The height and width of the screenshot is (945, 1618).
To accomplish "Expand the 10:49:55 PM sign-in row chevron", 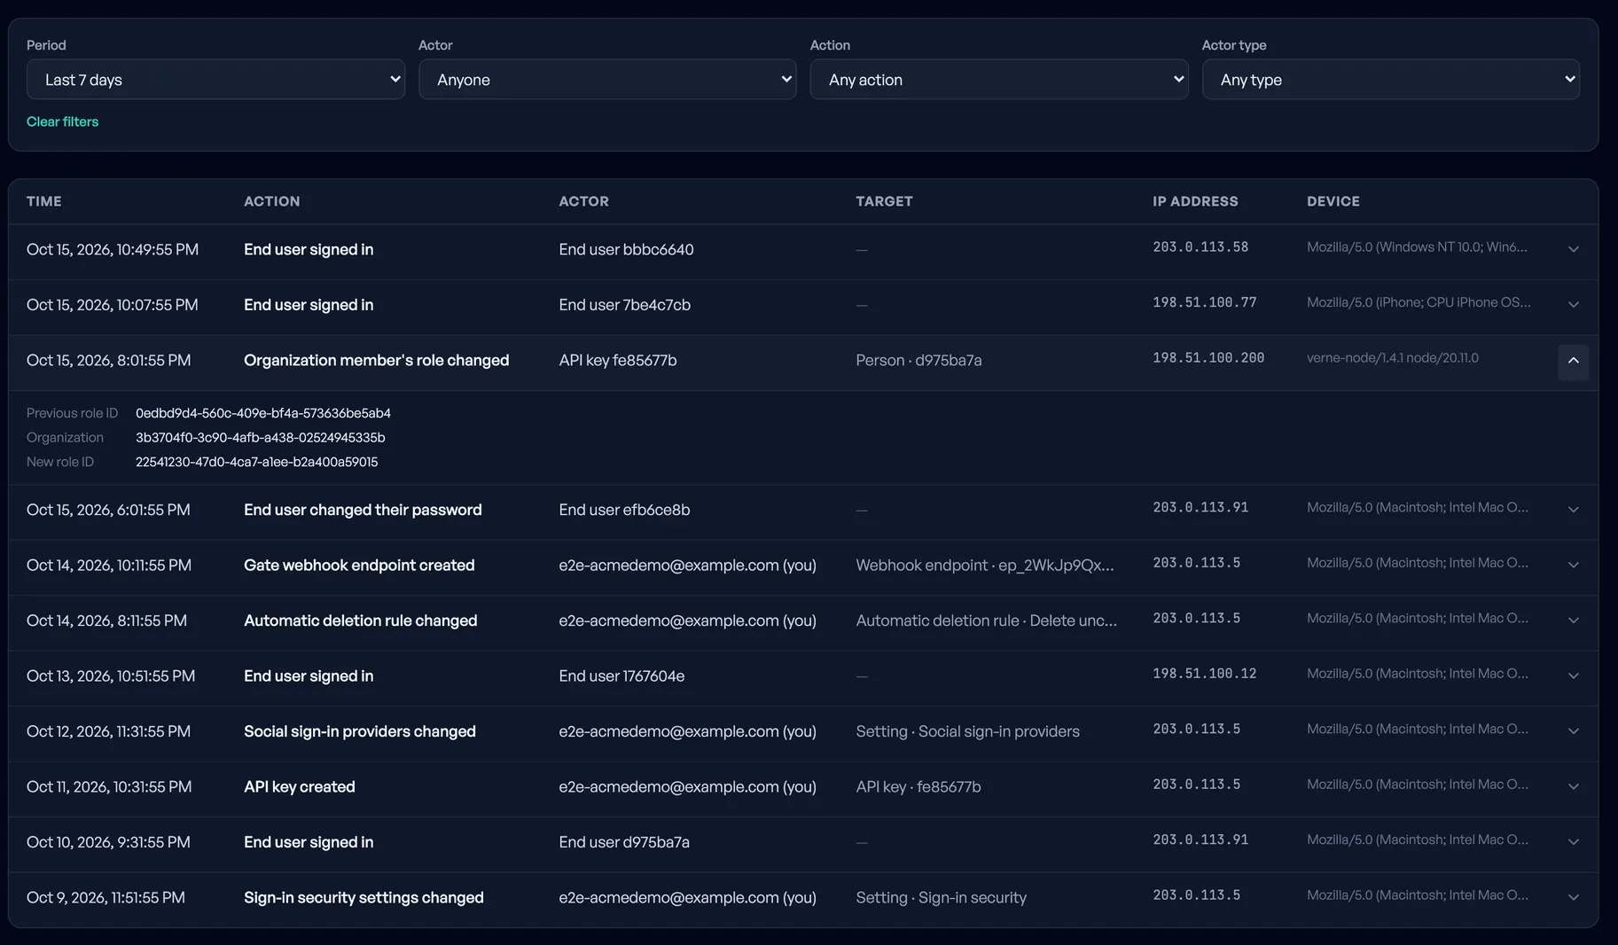I will pyautogui.click(x=1574, y=249).
